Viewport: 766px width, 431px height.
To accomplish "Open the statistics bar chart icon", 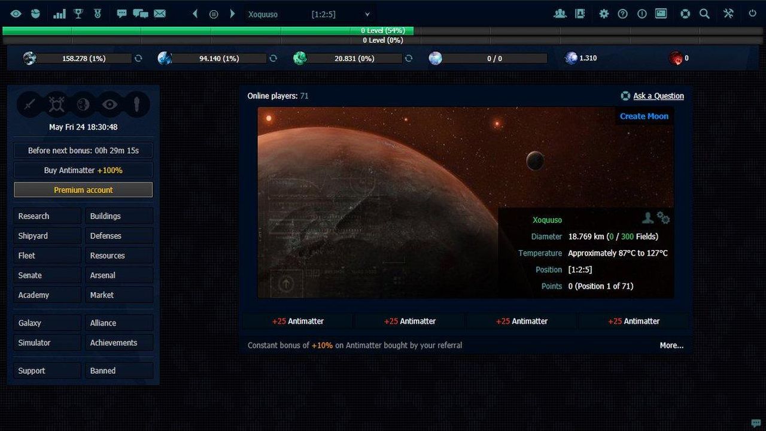I will pyautogui.click(x=59, y=14).
